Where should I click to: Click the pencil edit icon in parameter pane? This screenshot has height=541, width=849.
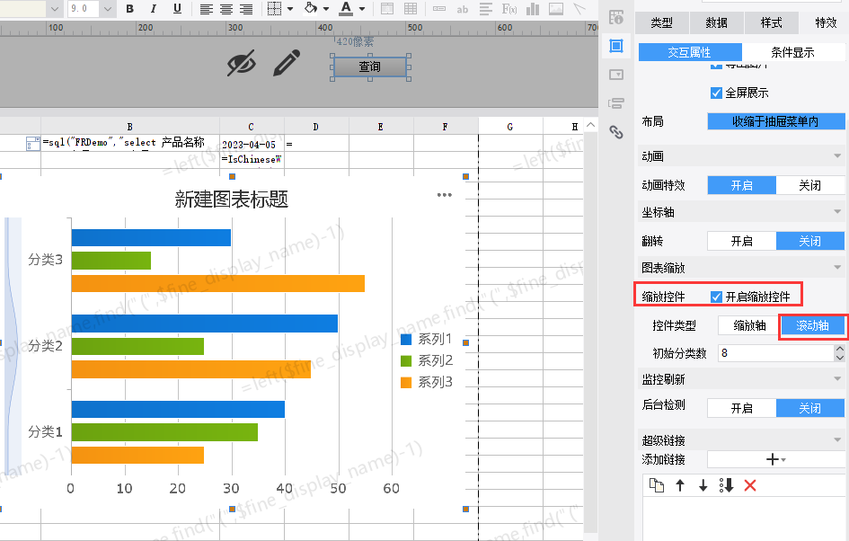coord(287,63)
